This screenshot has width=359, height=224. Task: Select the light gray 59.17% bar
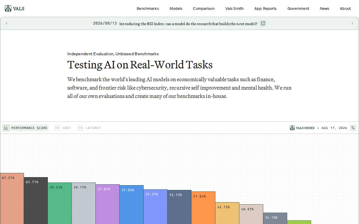[x=84, y=203]
